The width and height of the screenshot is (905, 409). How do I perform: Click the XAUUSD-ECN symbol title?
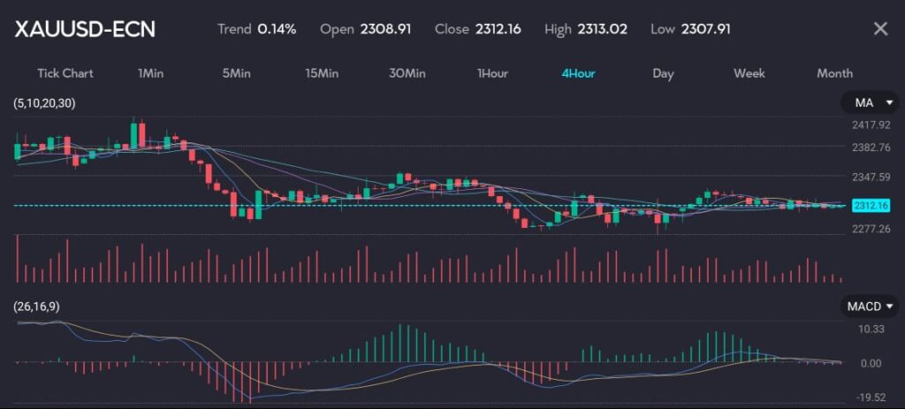[85, 29]
